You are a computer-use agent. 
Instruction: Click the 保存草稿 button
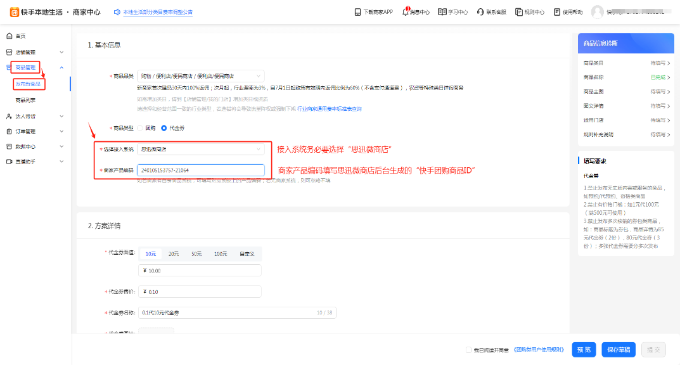[619, 350]
